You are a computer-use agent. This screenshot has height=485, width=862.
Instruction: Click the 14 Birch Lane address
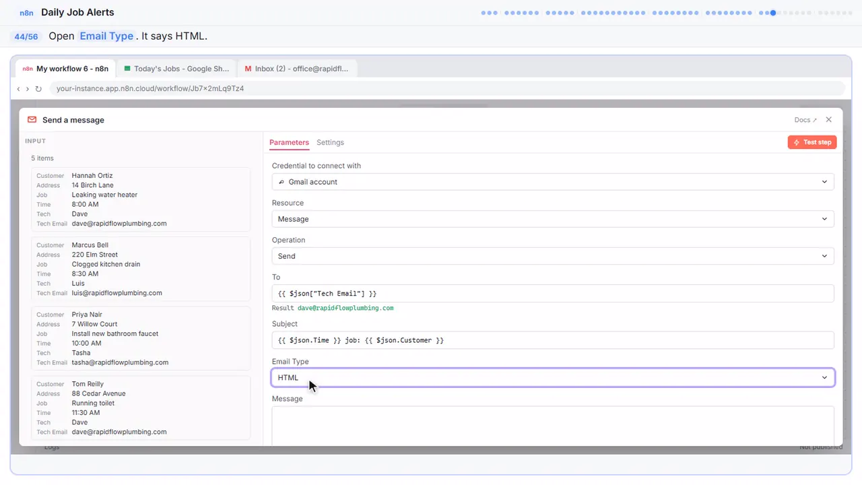pyautogui.click(x=93, y=185)
